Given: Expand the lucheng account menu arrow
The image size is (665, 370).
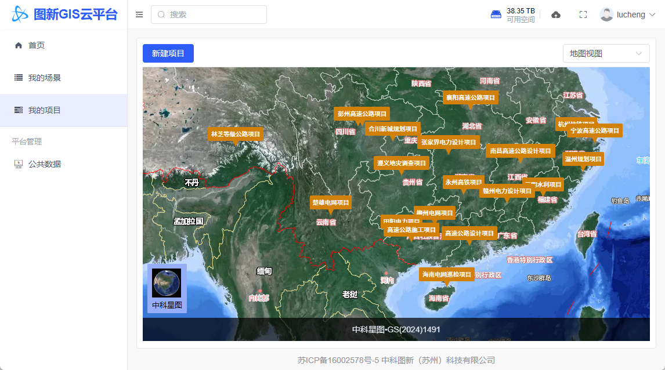Looking at the screenshot, I should 652,15.
